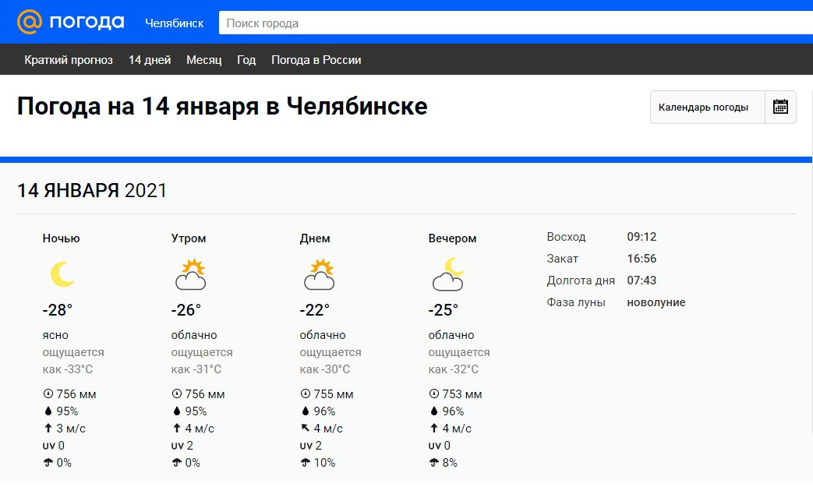Click the ясно condition text
This screenshot has height=494, width=813.
[55, 335]
